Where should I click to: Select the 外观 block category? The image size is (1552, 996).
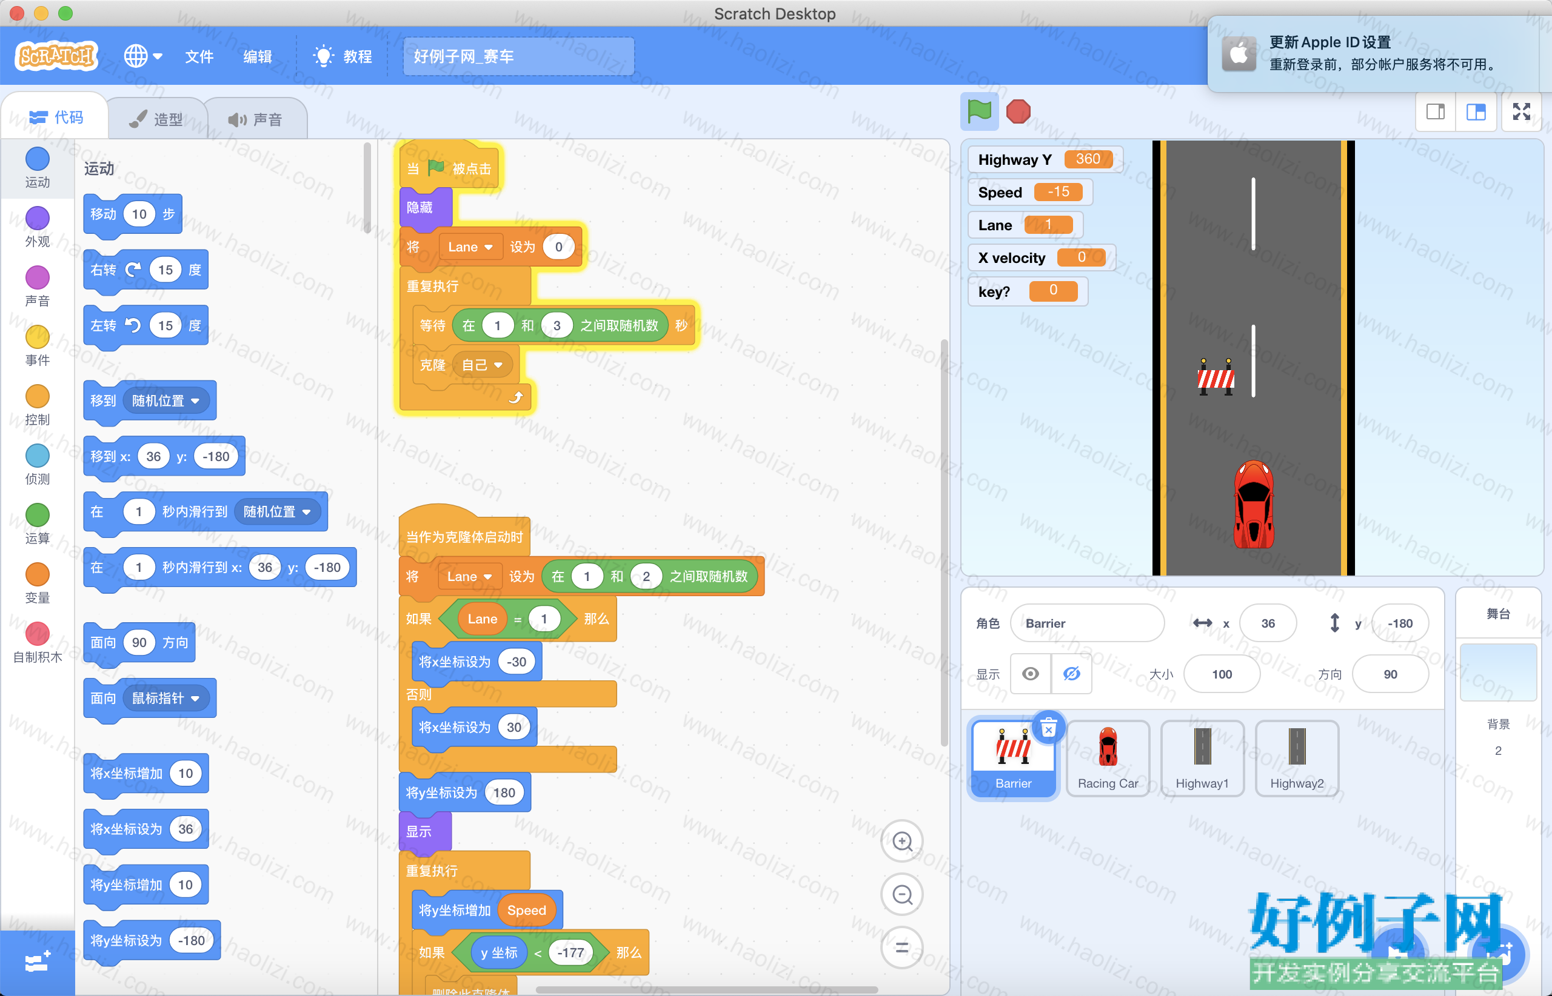(x=38, y=227)
